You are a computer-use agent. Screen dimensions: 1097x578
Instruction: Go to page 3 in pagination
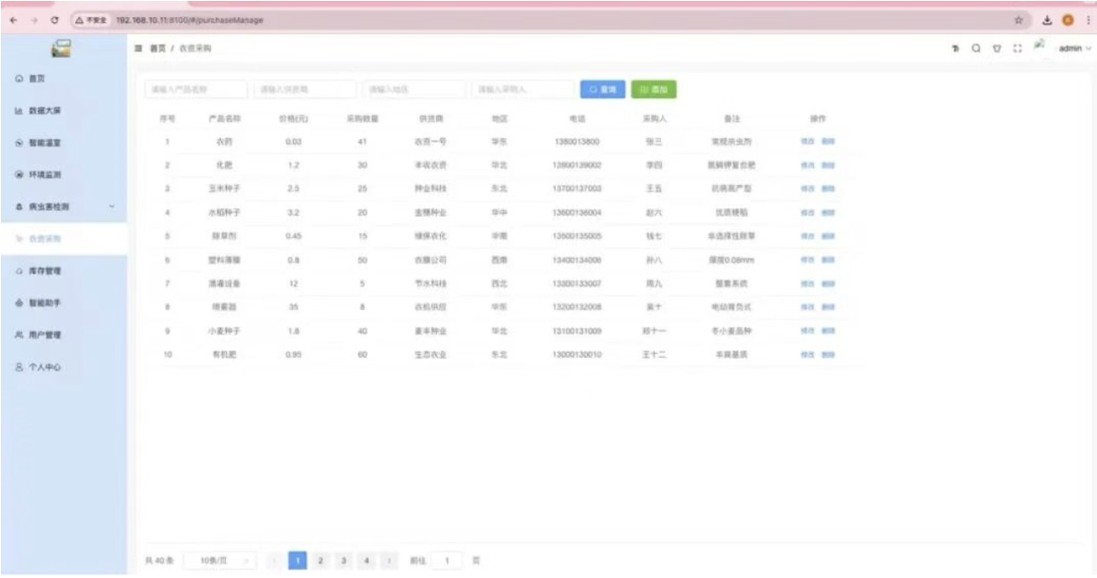point(343,560)
